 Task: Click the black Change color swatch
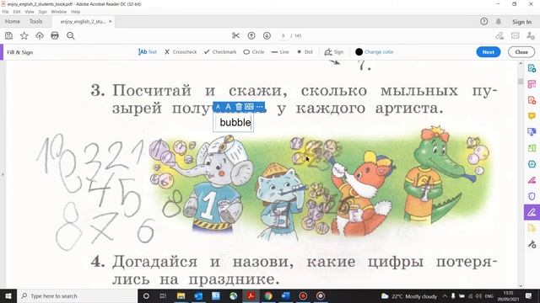(359, 52)
